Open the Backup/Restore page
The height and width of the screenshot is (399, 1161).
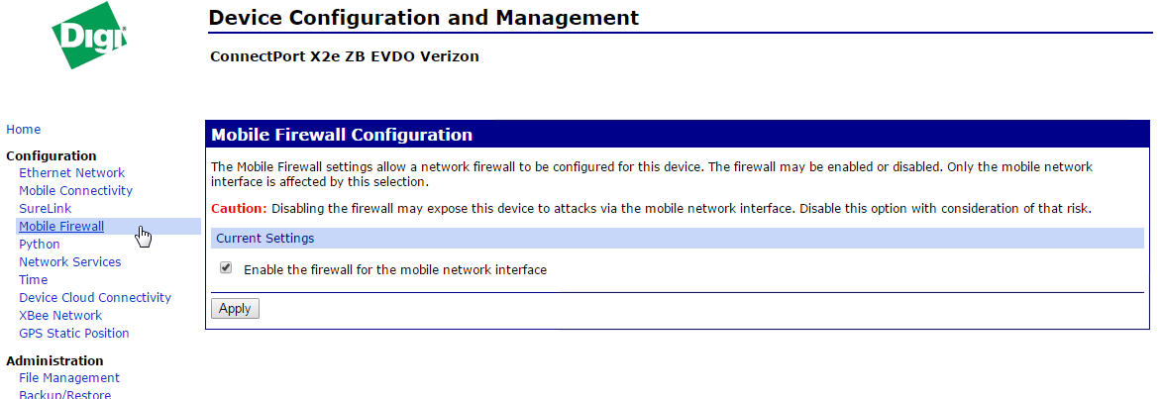[x=64, y=394]
